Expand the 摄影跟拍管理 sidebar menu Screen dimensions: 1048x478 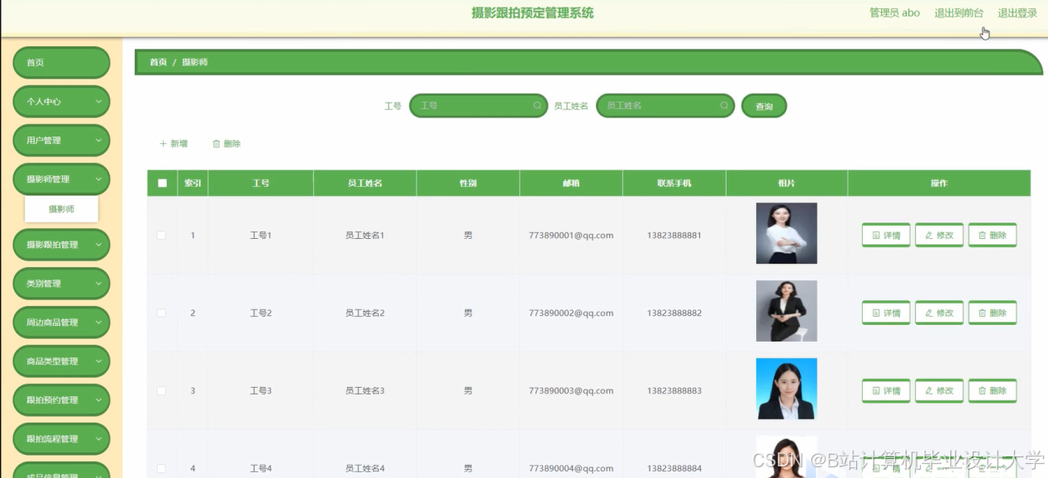click(x=62, y=245)
